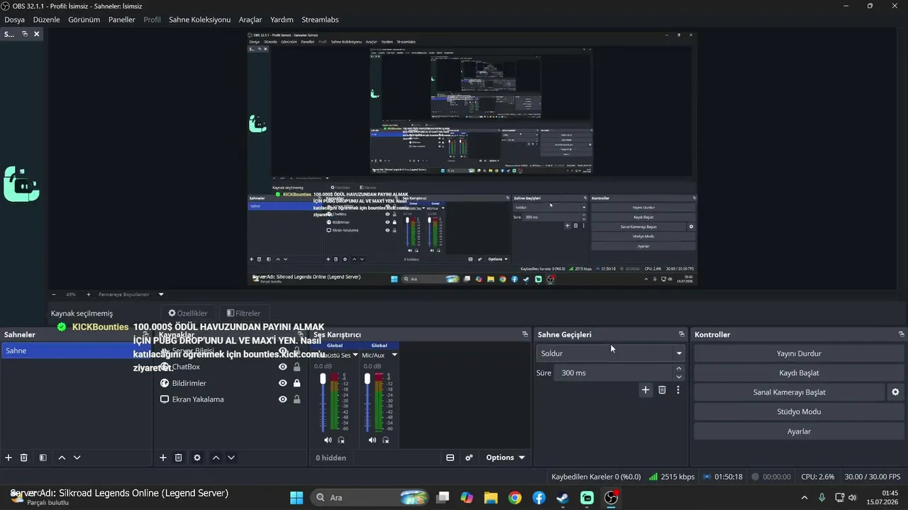The height and width of the screenshot is (510, 908).
Task: Open advanced audio properties gears icon
Action: point(469,458)
